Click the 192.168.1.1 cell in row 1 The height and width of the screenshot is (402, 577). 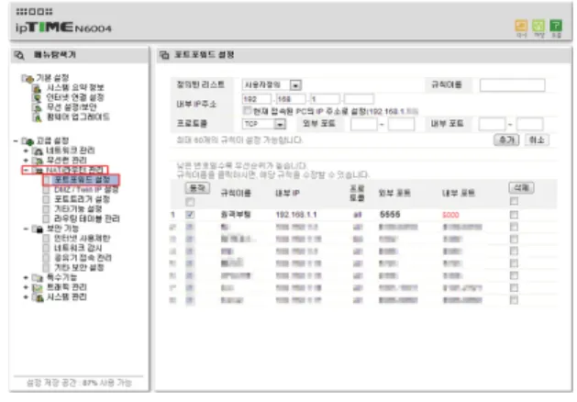296,215
